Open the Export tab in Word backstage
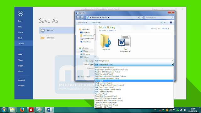 click(x=24, y=66)
